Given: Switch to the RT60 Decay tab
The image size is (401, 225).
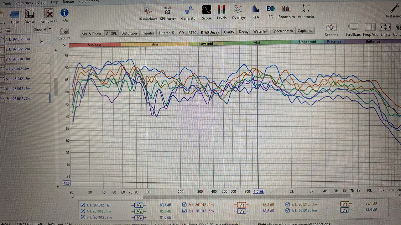Looking at the screenshot, I should click(210, 32).
